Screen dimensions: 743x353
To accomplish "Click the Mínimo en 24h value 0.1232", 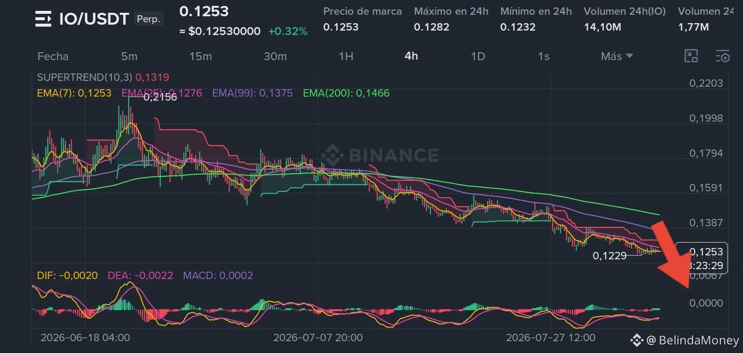I will tap(518, 27).
